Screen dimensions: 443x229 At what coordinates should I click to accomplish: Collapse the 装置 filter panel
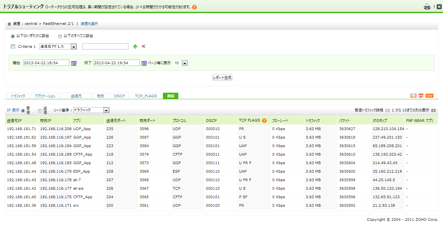point(9,24)
